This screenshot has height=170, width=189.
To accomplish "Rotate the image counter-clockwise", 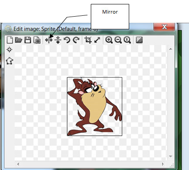I will [67, 40].
